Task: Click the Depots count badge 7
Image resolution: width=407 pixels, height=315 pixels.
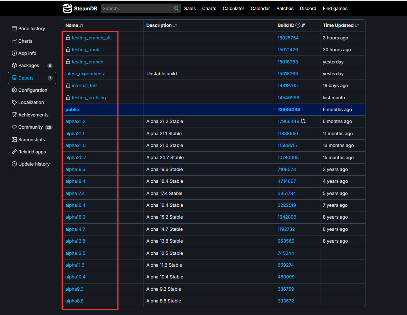Action: pos(50,78)
